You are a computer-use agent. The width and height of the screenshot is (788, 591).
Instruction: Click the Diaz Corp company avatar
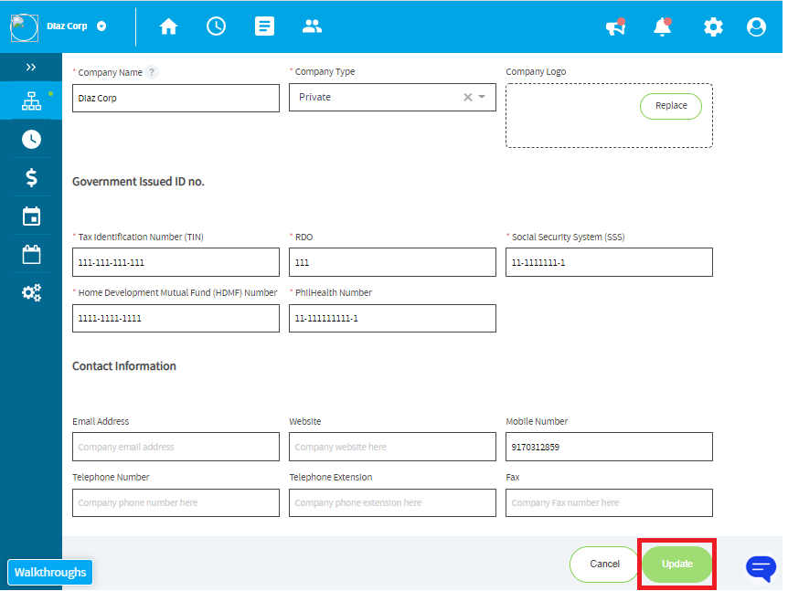[24, 27]
